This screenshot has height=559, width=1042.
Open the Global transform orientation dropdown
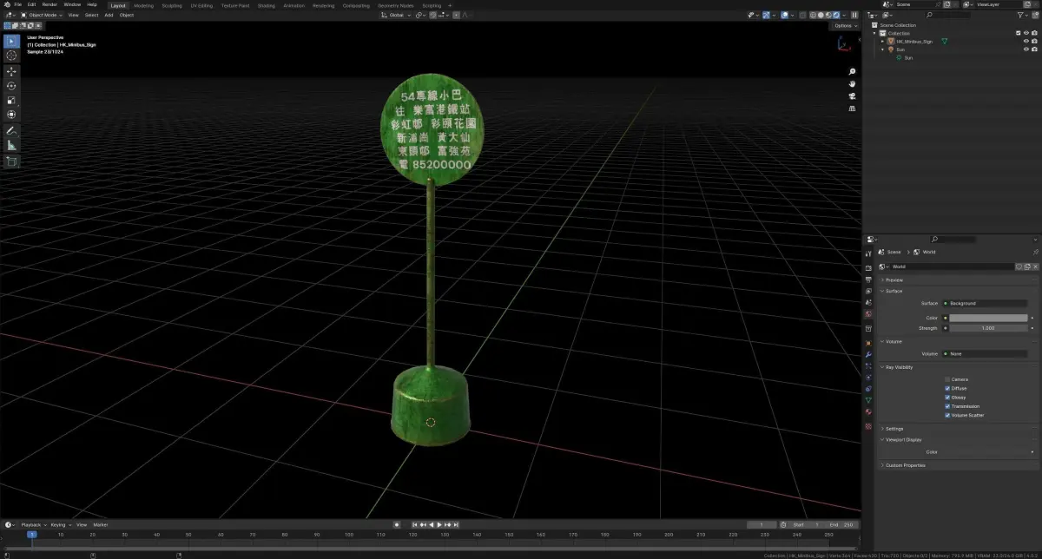pos(396,15)
